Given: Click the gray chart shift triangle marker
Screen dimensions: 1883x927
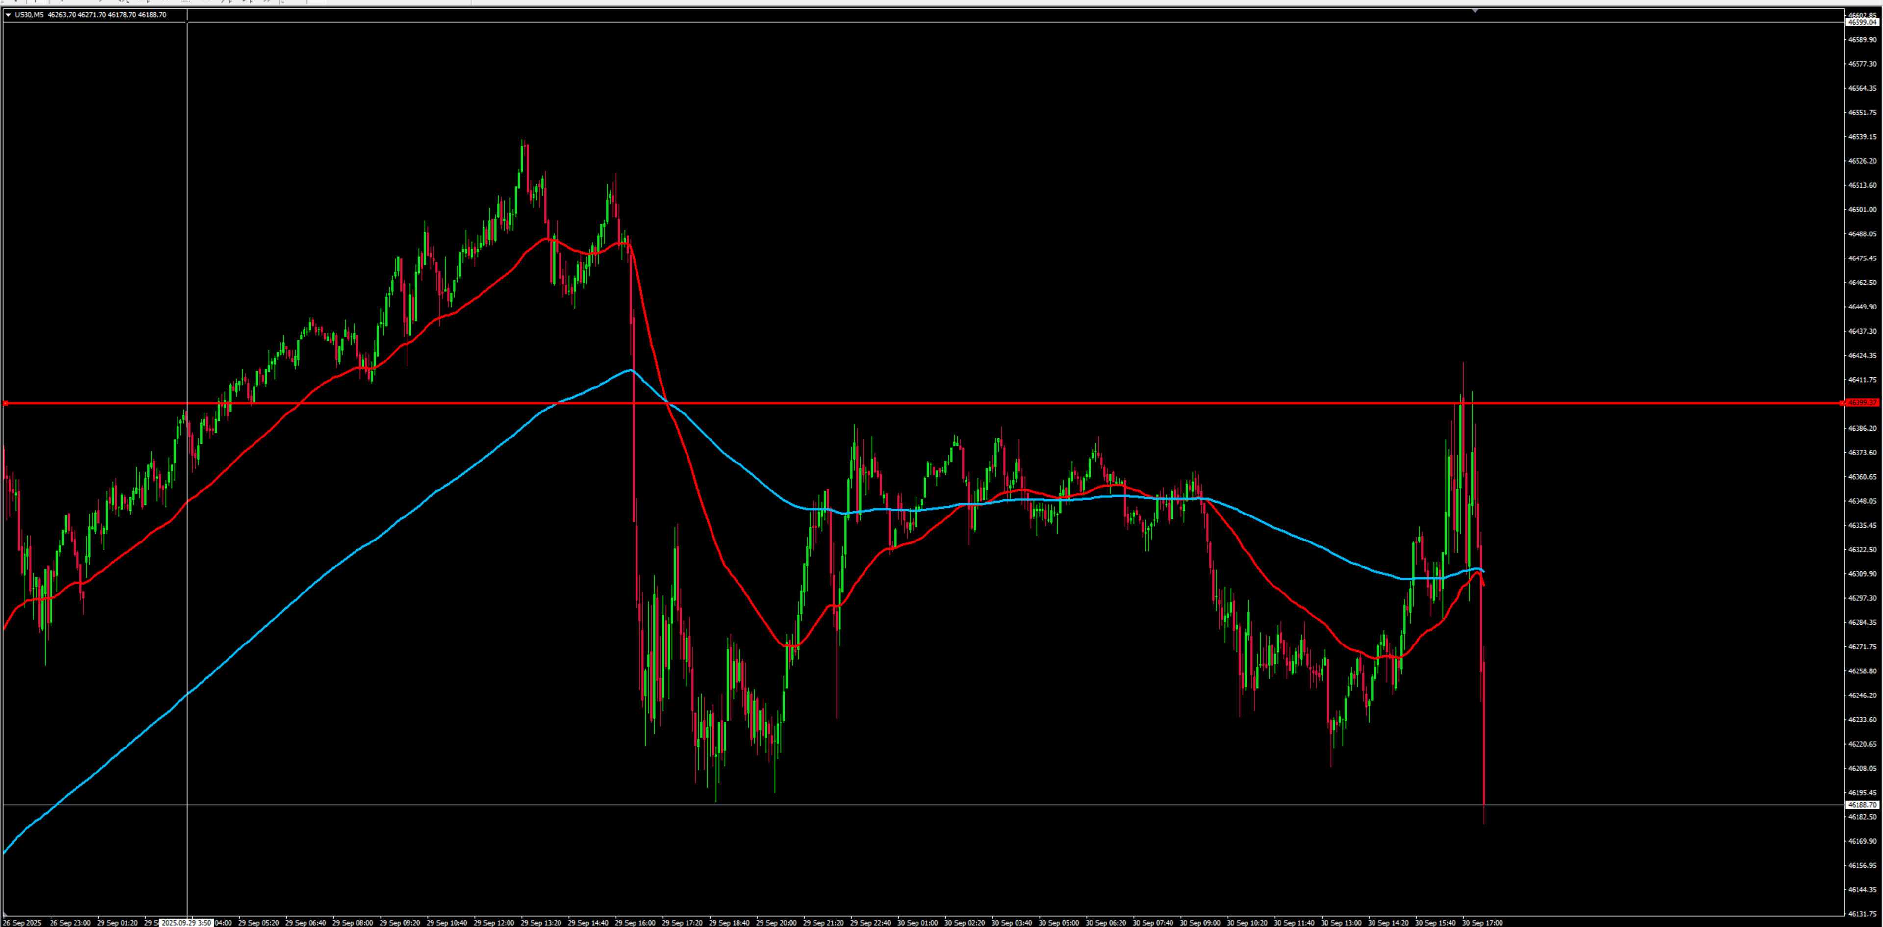Looking at the screenshot, I should coord(1475,11).
